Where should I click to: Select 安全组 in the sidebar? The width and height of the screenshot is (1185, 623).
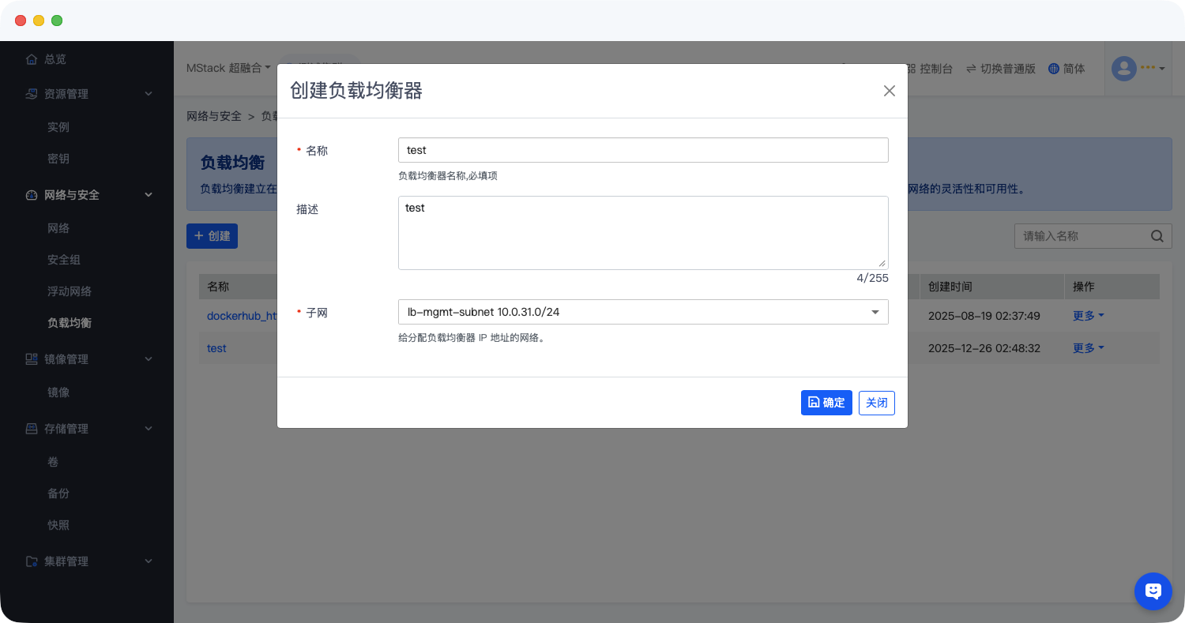pos(64,260)
